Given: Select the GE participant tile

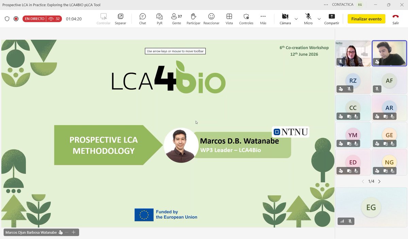Looking at the screenshot, I should point(389,135).
